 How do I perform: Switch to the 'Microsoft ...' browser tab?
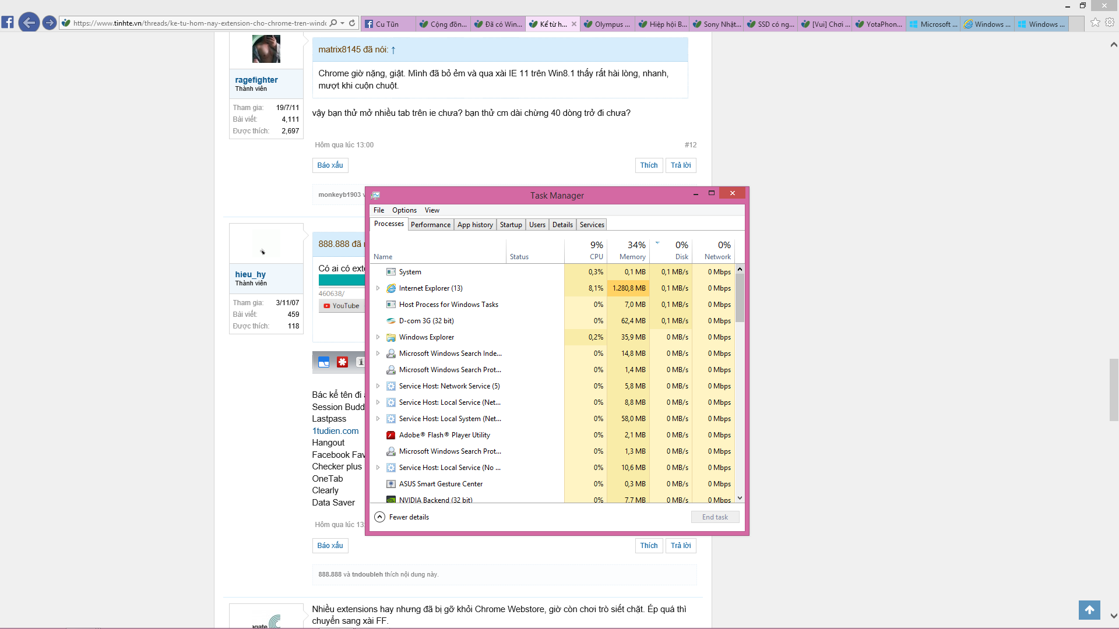[934, 24]
